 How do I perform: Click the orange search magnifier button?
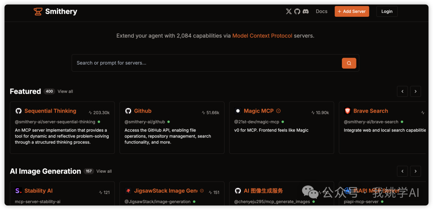pos(349,63)
